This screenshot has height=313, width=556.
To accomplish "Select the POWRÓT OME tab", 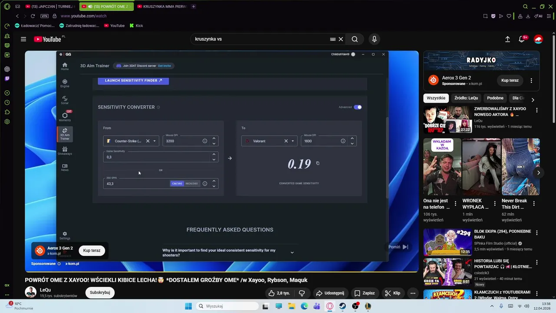I will [106, 7].
